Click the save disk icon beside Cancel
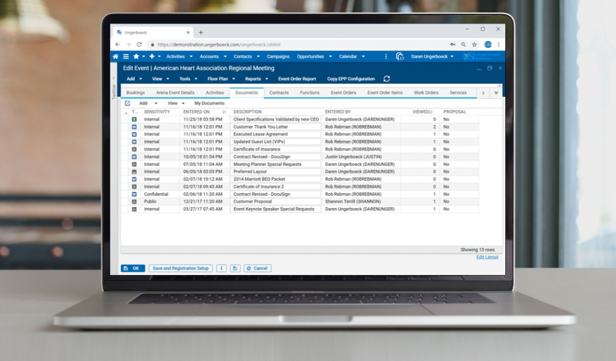616x361 pixels. pyautogui.click(x=234, y=268)
